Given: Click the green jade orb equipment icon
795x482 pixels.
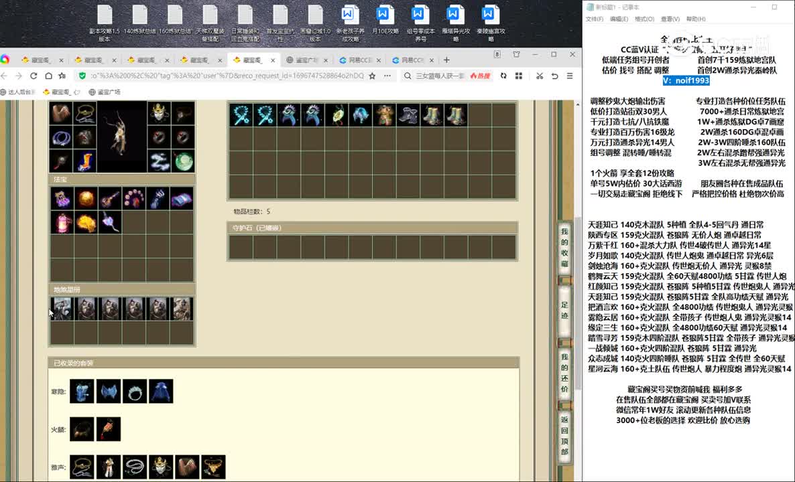Looking at the screenshot, I should [x=183, y=161].
